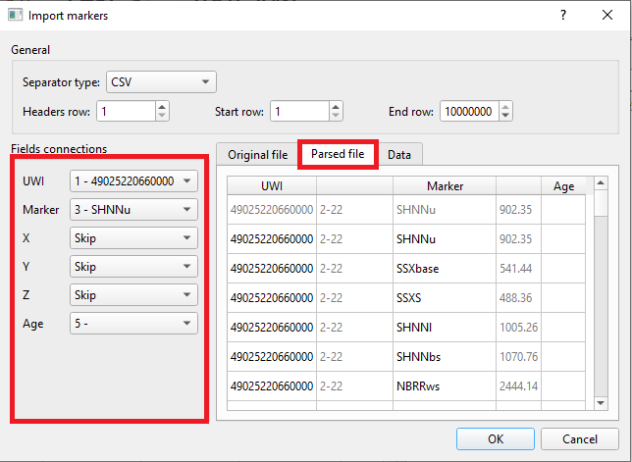Click the Import markers window icon
The height and width of the screenshot is (462, 632).
coord(15,16)
